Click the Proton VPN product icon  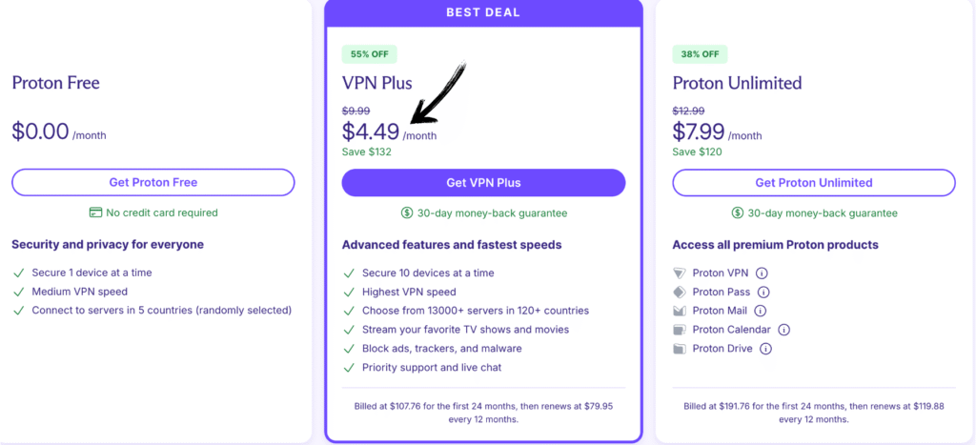coord(680,273)
